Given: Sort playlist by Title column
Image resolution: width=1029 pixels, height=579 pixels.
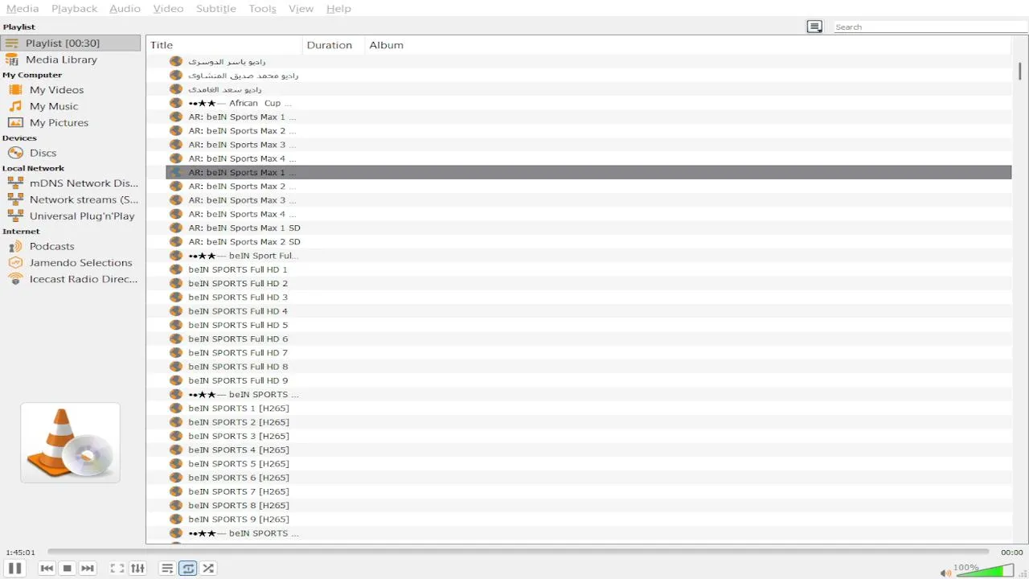Looking at the screenshot, I should pos(224,45).
